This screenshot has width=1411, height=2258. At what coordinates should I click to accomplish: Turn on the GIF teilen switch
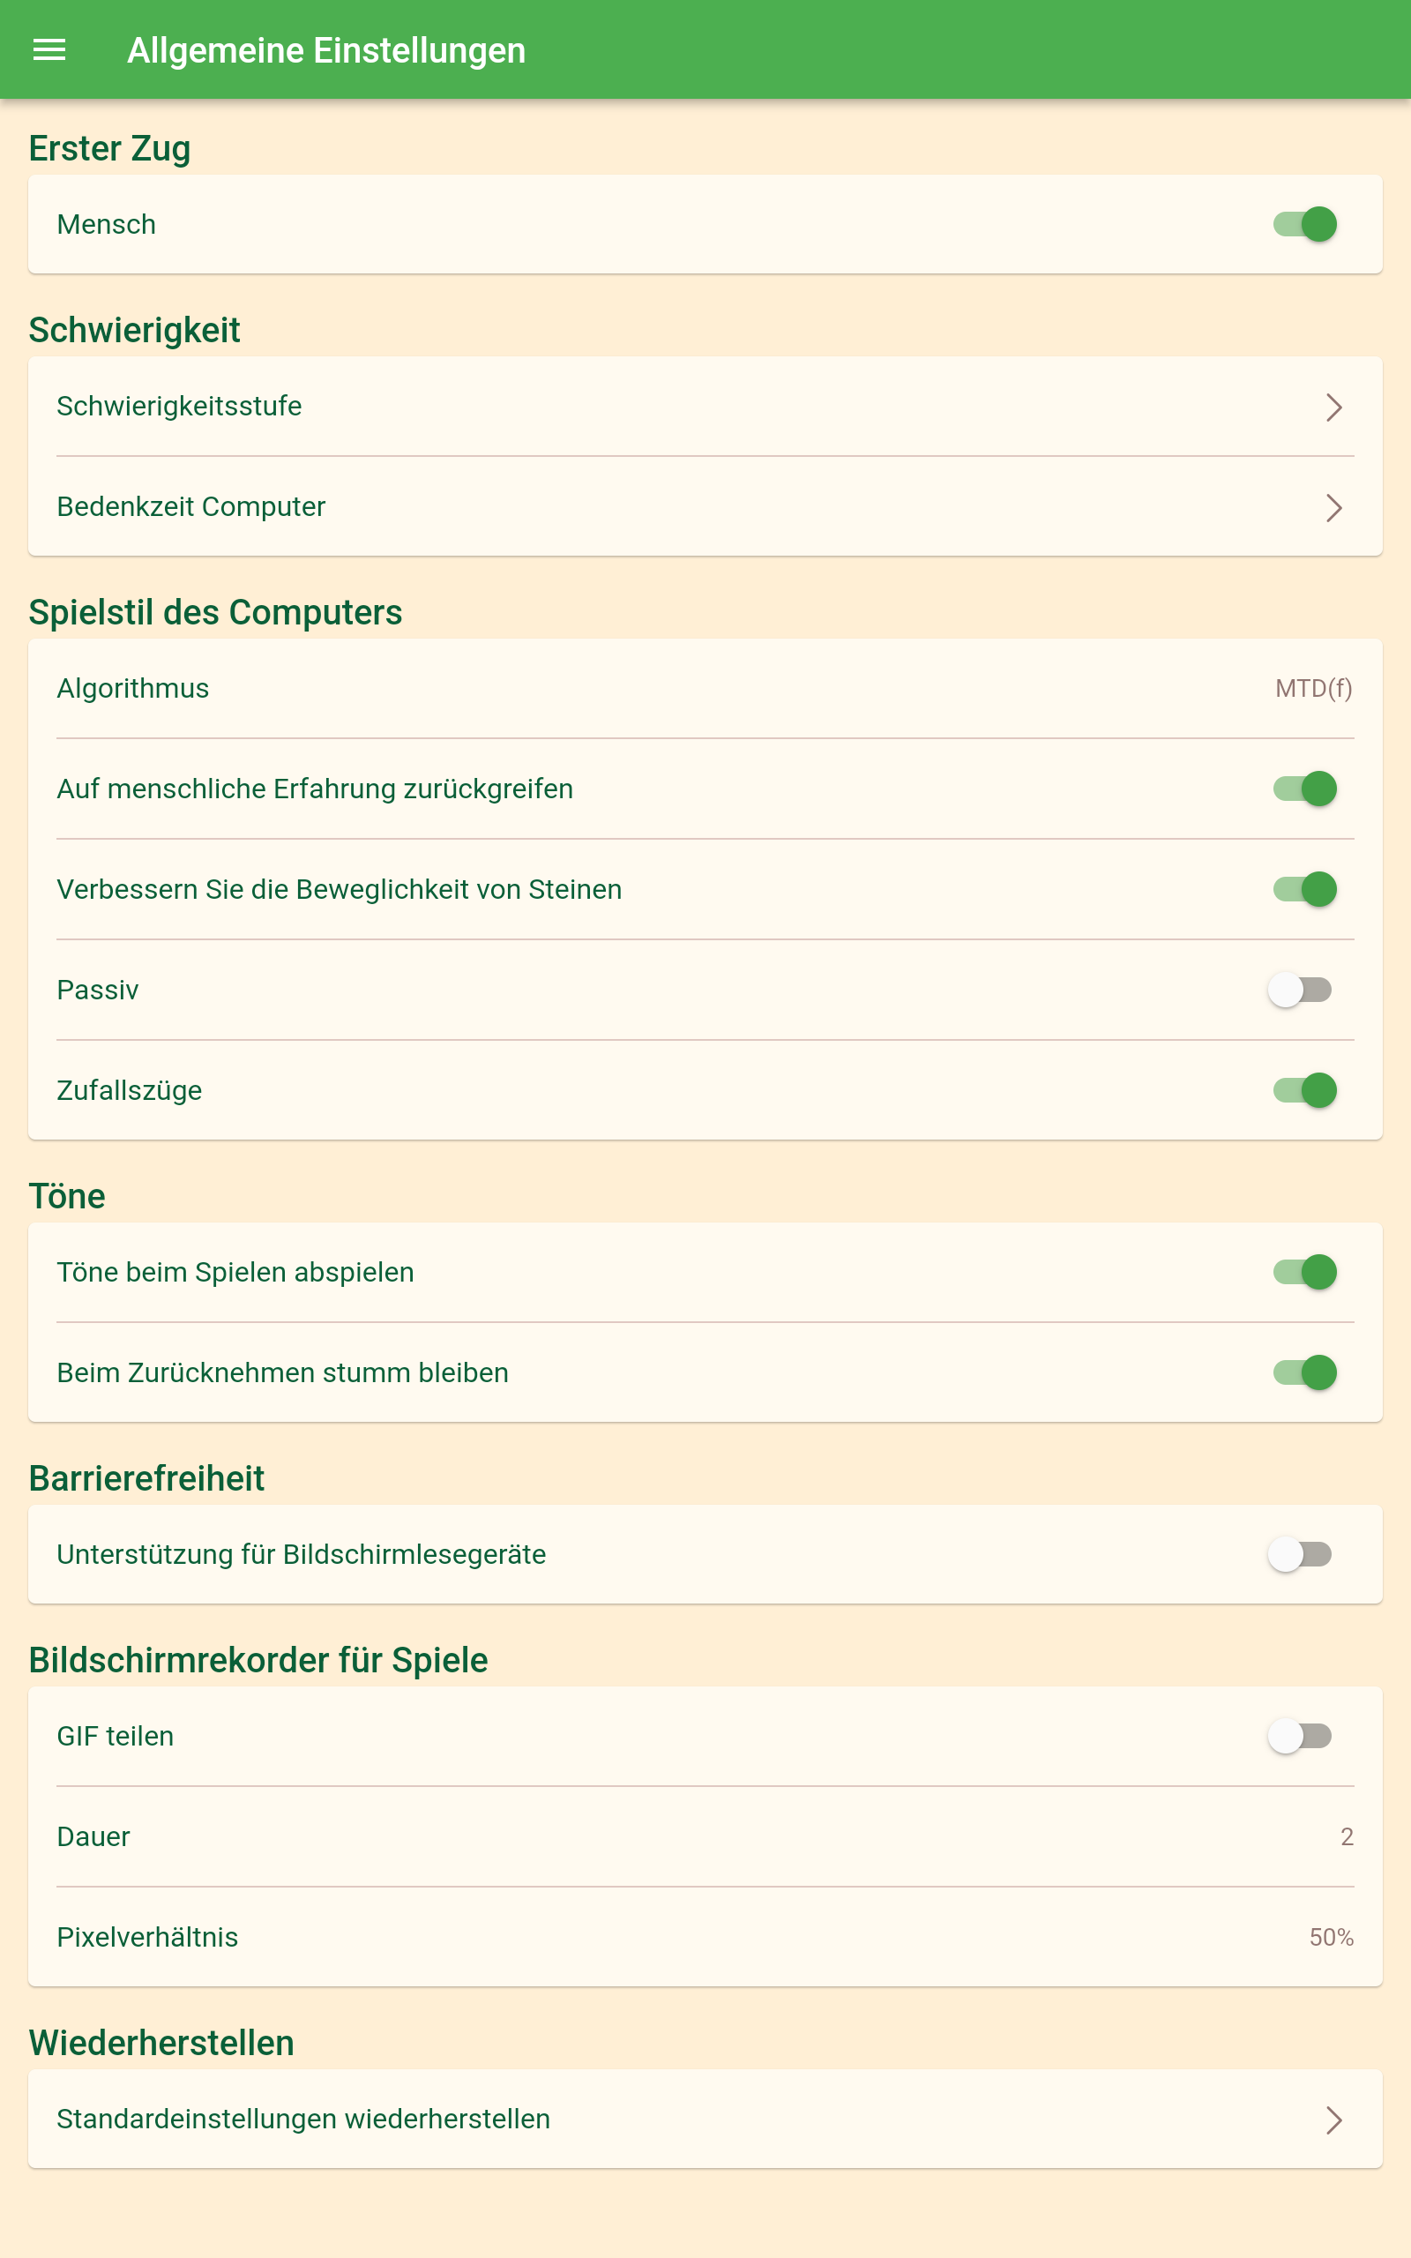click(x=1299, y=1736)
